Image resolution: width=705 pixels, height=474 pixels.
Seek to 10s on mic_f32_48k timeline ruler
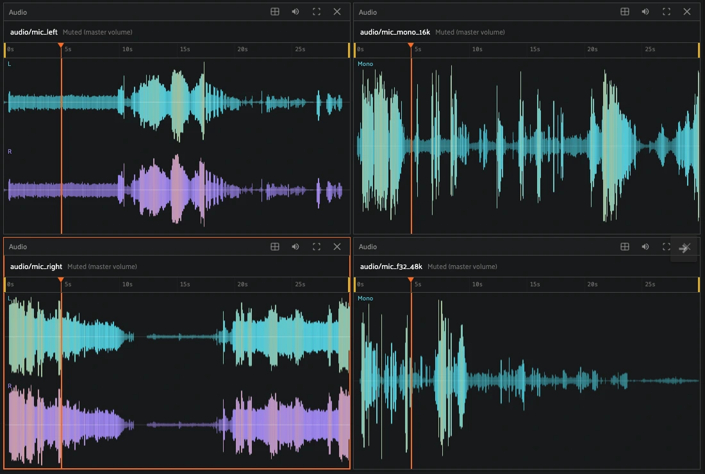click(x=477, y=284)
